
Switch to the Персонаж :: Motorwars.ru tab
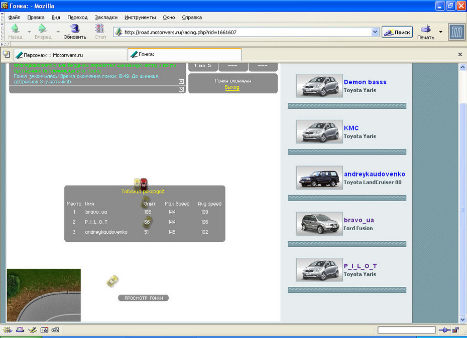point(71,55)
